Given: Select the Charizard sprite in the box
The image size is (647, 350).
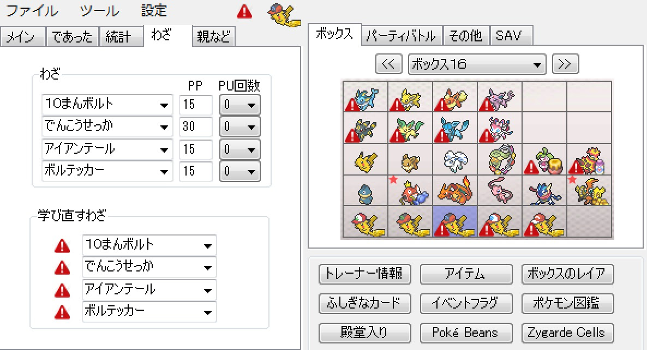Looking at the screenshot, I should [x=455, y=191].
